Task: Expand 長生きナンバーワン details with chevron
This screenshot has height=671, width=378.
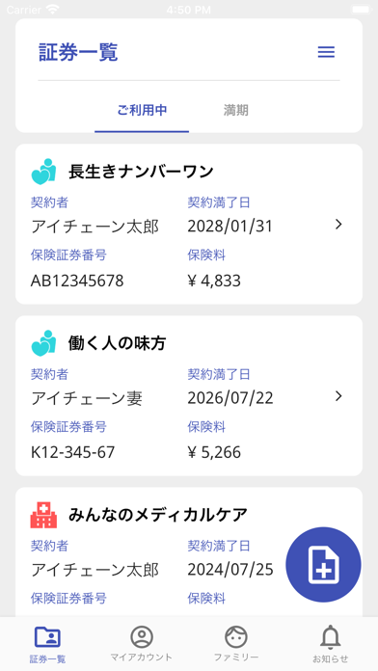Action: coord(338,225)
